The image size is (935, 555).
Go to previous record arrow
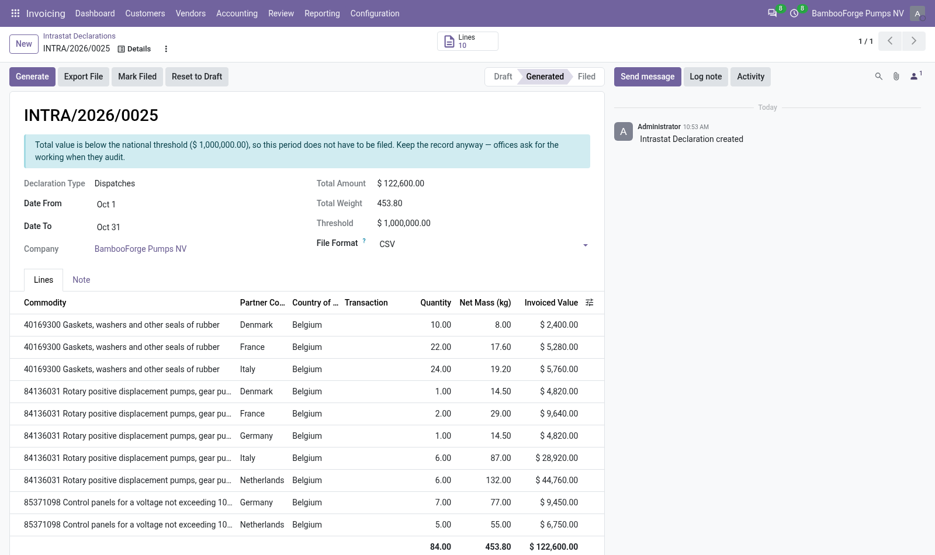pos(890,41)
